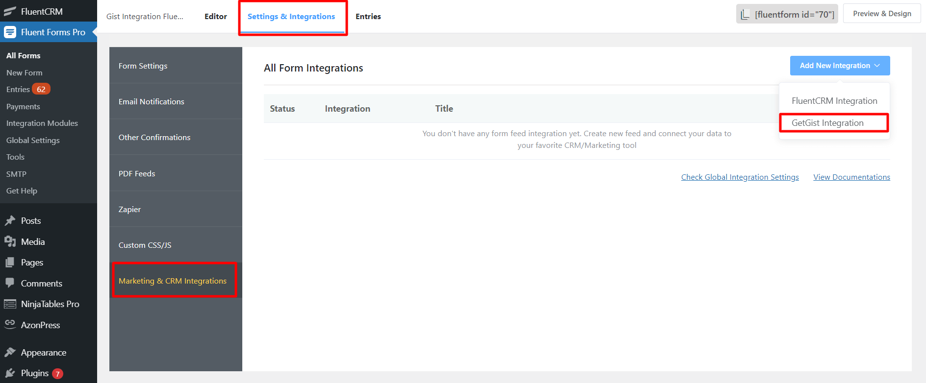Open All Forms in sidebar

[24, 56]
